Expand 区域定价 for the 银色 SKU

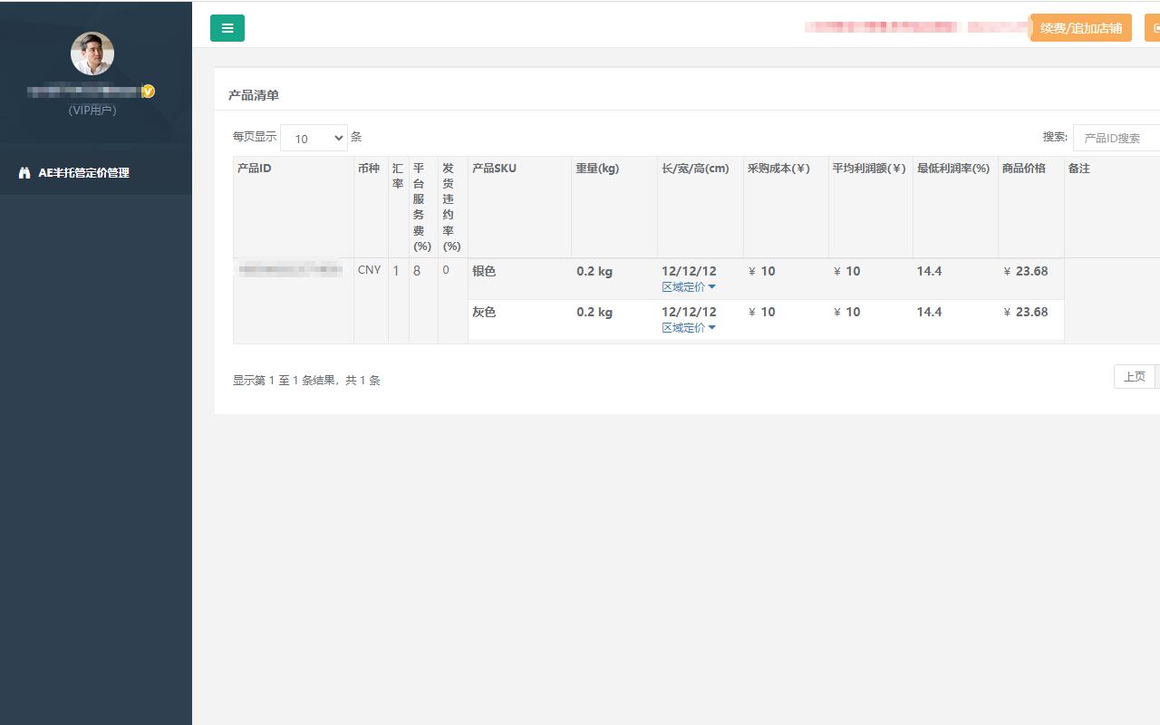point(684,286)
